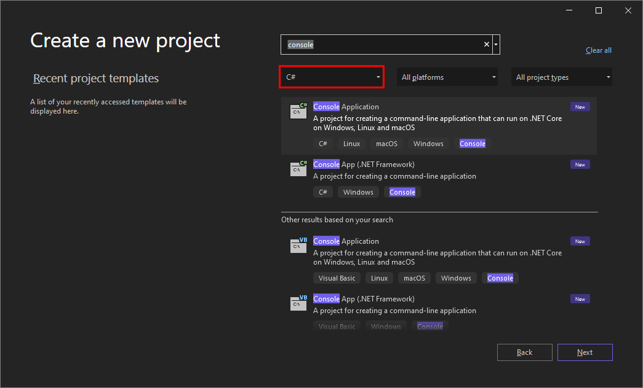
Task: Click the C# Console Application template icon
Action: (298, 111)
